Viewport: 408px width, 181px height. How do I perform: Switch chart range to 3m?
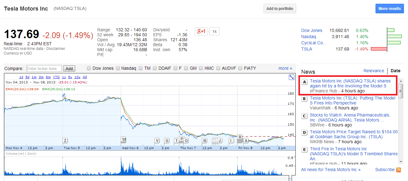point(41,77)
